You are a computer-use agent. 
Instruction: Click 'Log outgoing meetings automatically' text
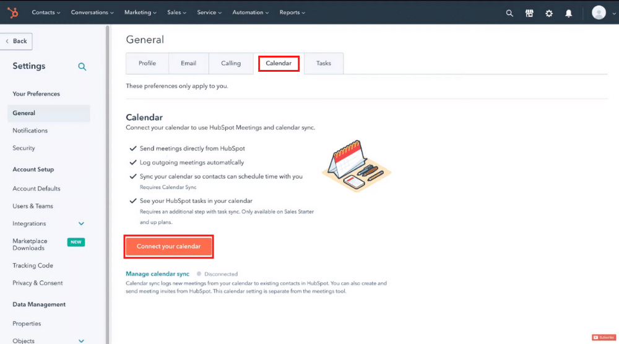pos(192,163)
